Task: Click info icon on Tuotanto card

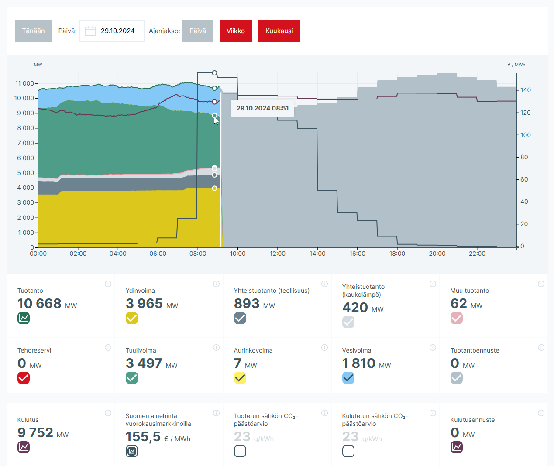Action: (108, 284)
